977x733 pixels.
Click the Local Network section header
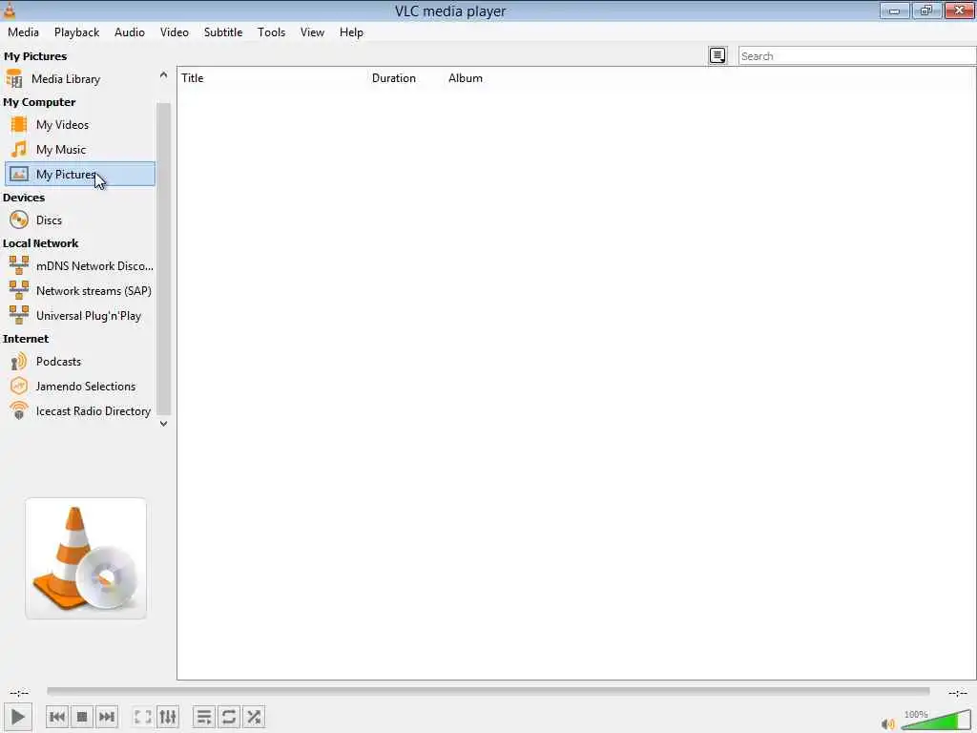[40, 243]
